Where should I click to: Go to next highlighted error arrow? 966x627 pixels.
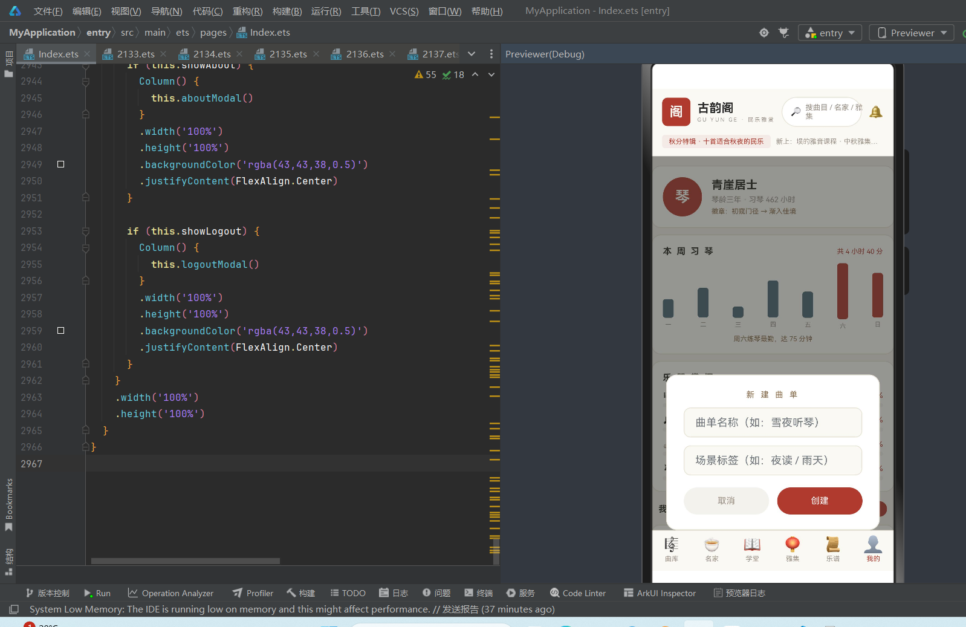tap(491, 74)
